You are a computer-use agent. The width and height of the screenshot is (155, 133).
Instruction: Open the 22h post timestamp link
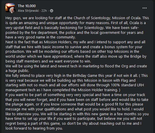click(x=44, y=11)
